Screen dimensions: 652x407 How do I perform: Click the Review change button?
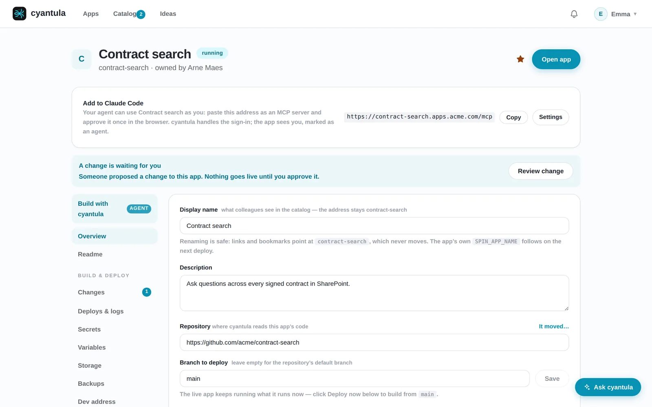[x=540, y=171]
